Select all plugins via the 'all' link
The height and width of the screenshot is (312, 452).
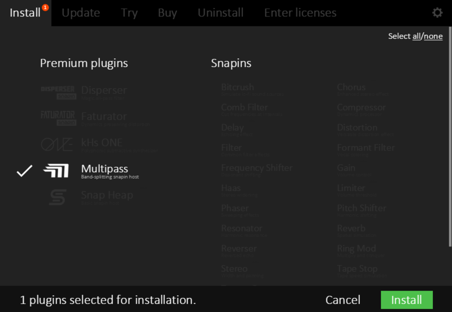(x=417, y=36)
